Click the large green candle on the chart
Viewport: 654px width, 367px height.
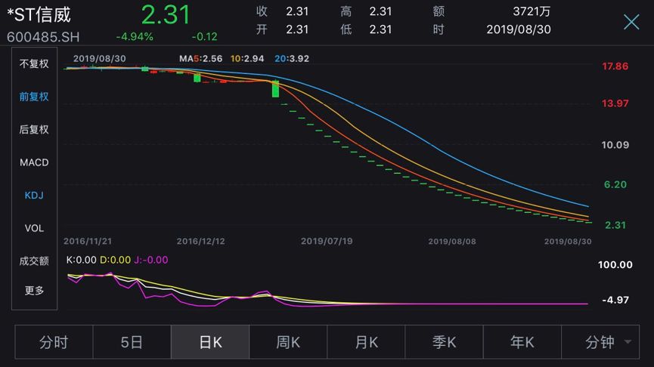tap(275, 89)
